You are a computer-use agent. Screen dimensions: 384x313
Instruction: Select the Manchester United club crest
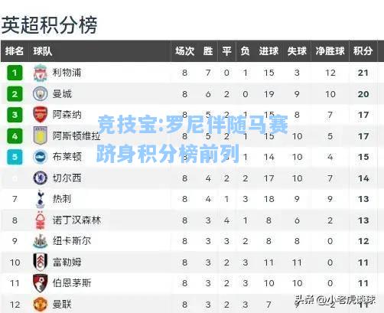41,305
